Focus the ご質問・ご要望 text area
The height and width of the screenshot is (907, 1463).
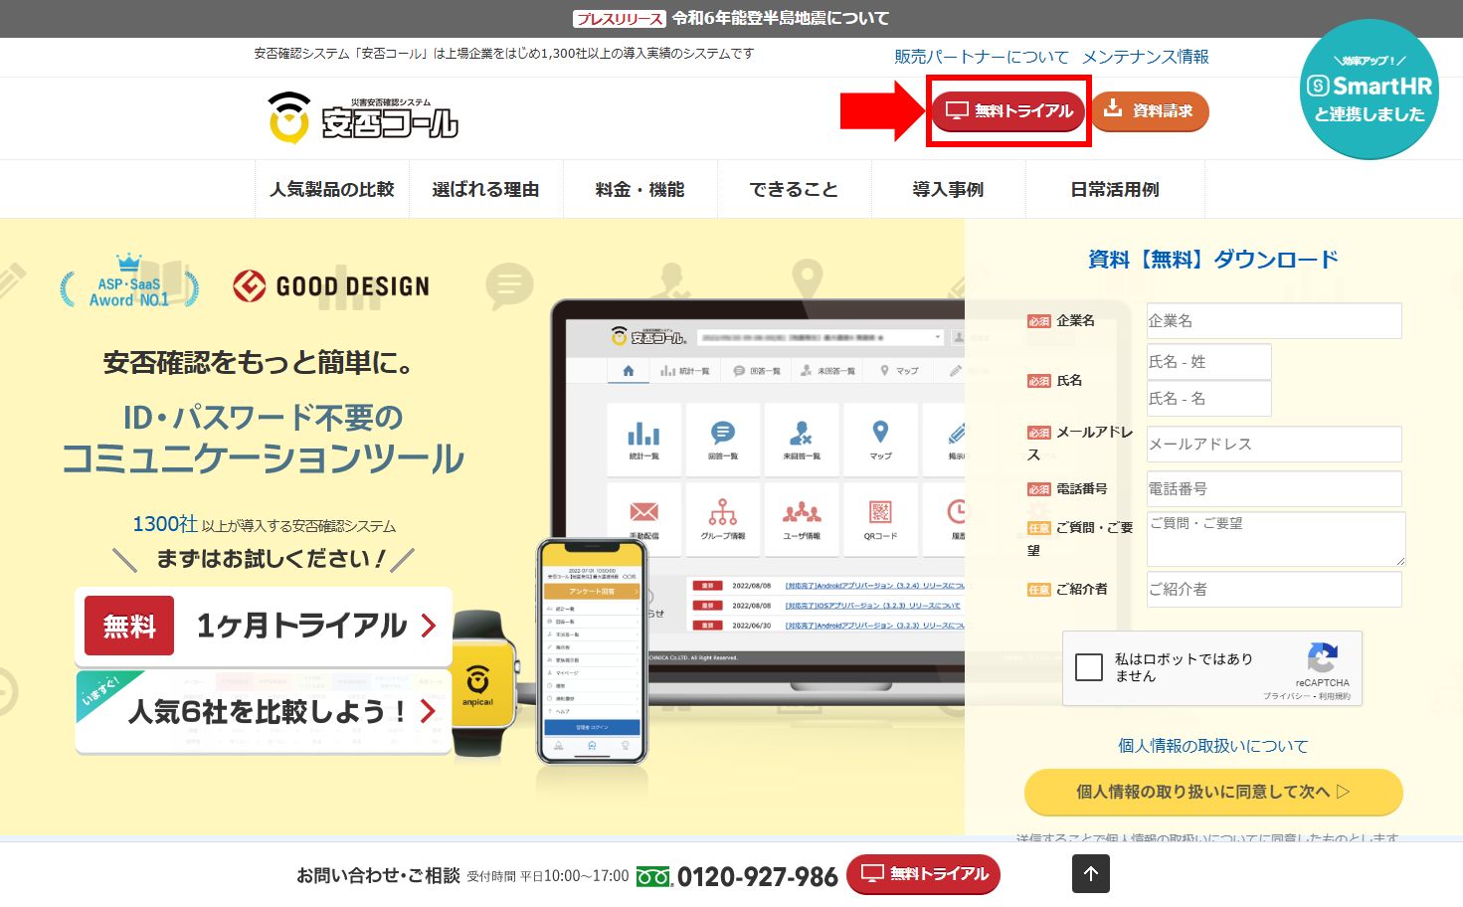[1276, 539]
